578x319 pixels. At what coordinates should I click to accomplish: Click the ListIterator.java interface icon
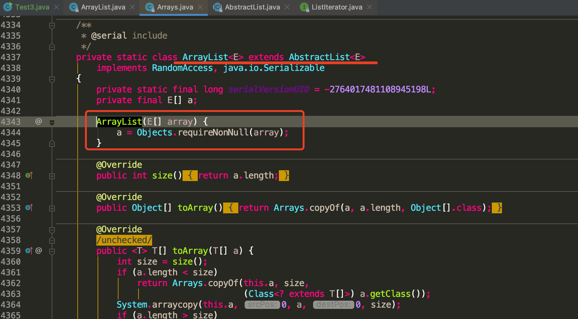[304, 7]
